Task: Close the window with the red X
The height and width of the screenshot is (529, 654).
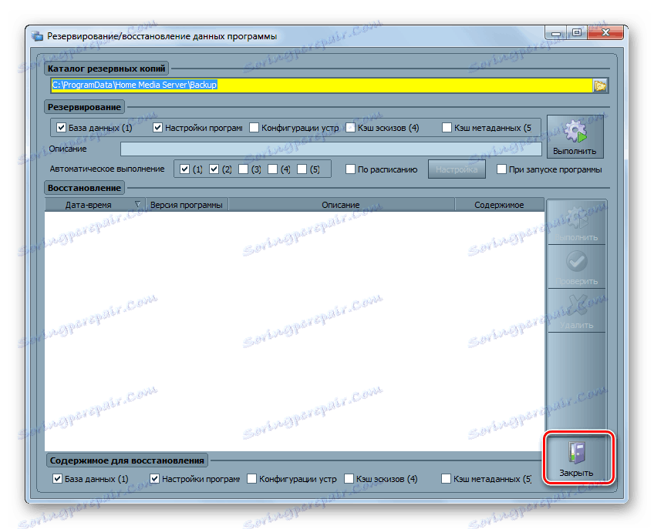Action: pyautogui.click(x=605, y=33)
